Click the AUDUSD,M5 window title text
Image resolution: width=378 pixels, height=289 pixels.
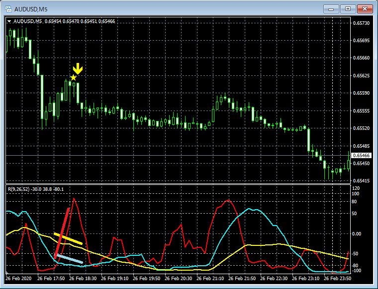coord(31,9)
